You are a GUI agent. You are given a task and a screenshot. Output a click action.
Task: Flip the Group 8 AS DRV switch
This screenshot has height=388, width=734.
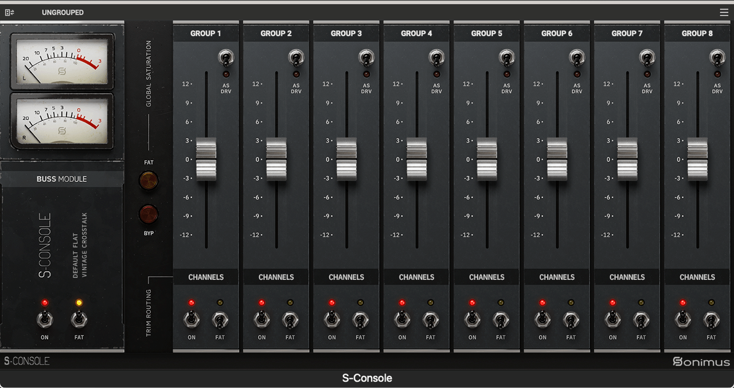[x=717, y=58]
